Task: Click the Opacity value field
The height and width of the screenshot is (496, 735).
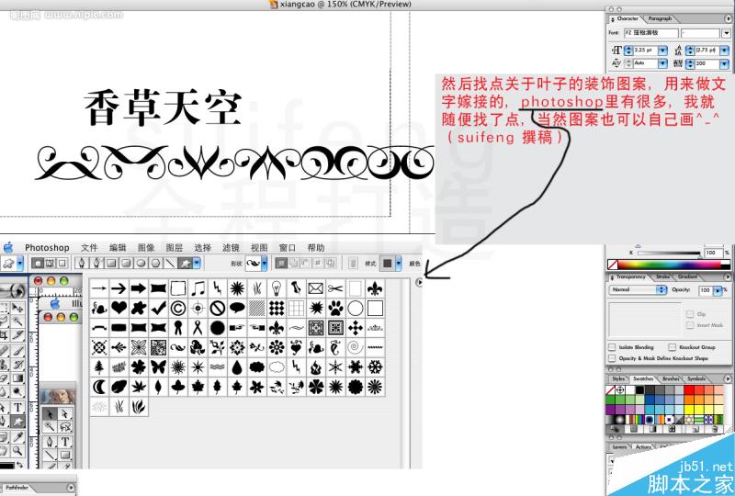Action: [705, 290]
